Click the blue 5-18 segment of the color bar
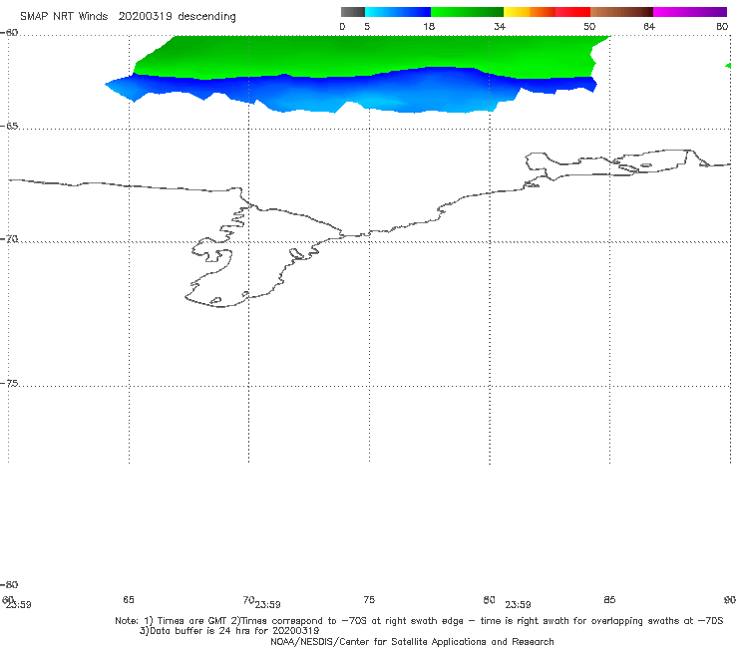 (398, 12)
